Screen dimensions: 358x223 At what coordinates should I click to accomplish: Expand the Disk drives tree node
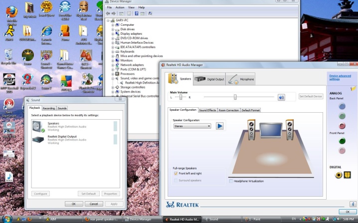point(113,29)
